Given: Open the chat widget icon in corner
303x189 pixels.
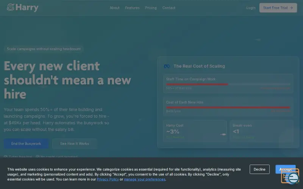Looking at the screenshot, I should 290,176.
